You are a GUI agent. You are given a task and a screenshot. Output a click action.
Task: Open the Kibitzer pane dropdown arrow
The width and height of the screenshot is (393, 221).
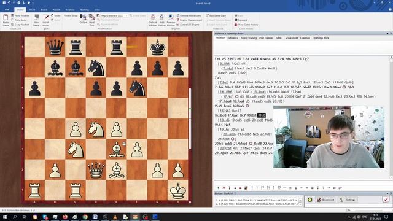(x=387, y=193)
